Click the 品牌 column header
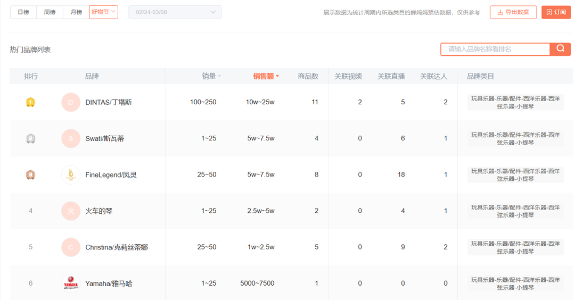Viewport: 575px width, 300px height. tap(92, 76)
